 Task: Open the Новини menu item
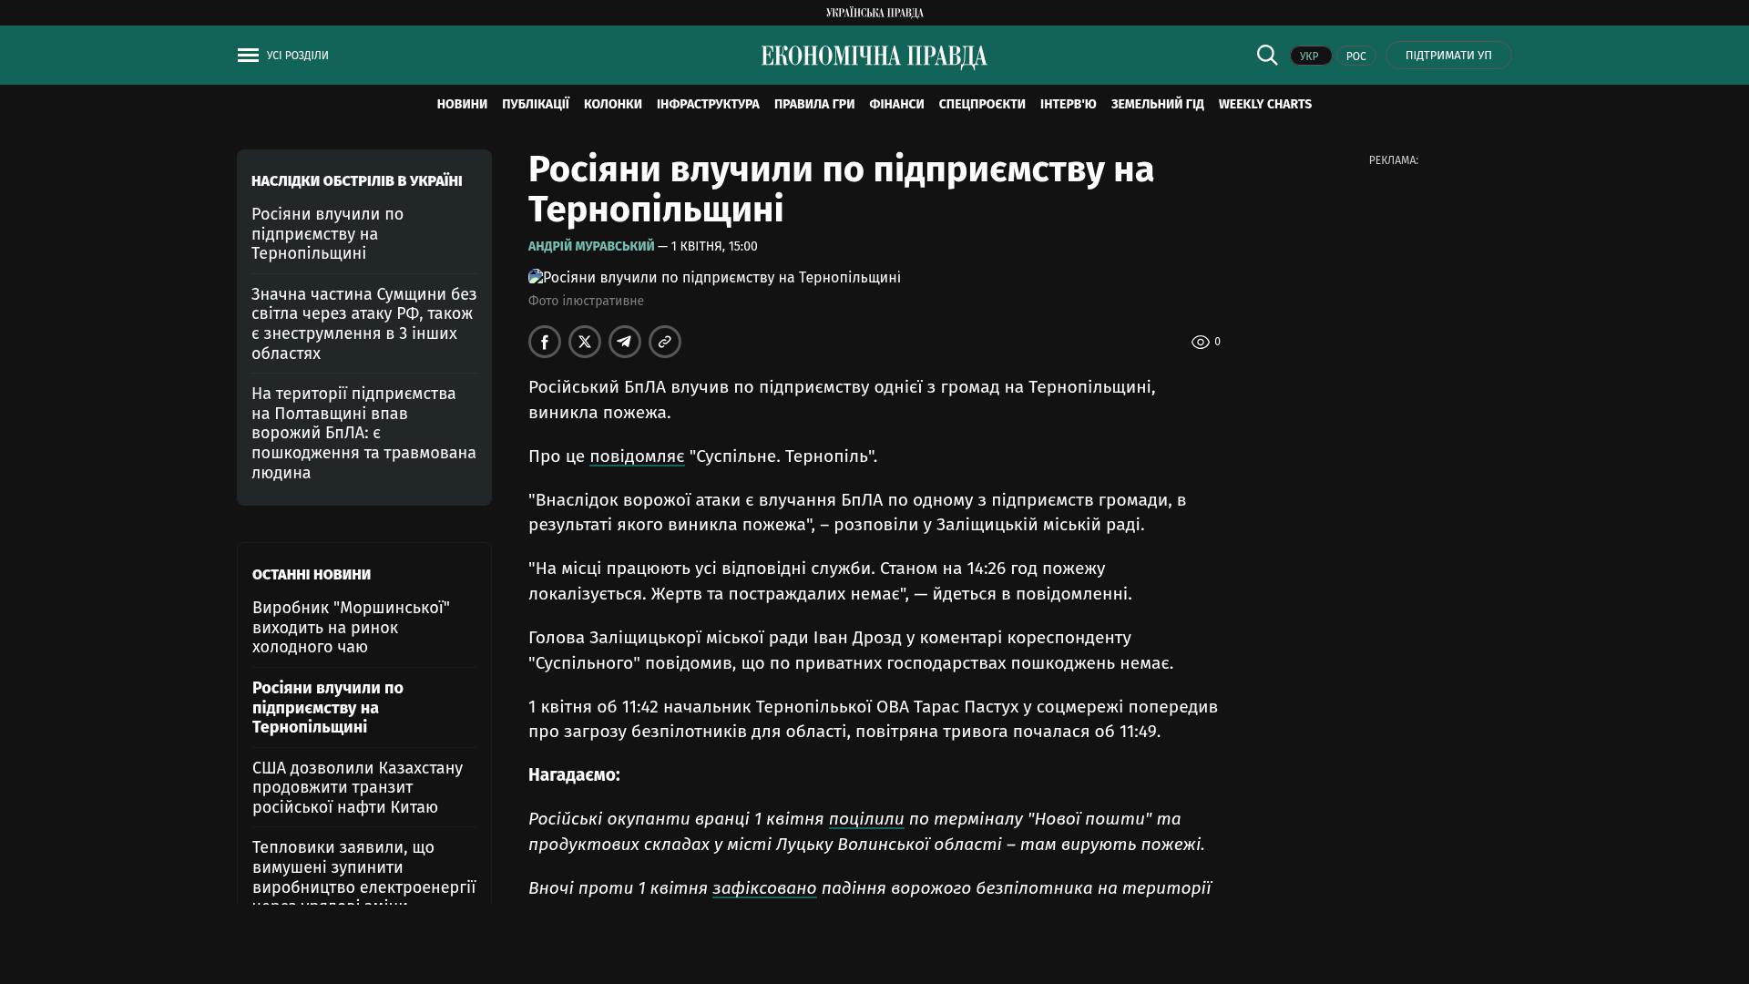(x=462, y=105)
